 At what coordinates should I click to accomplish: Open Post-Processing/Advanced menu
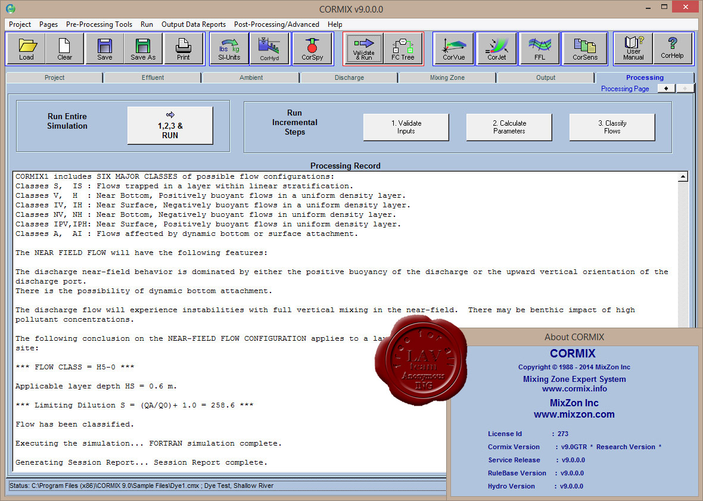[276, 24]
